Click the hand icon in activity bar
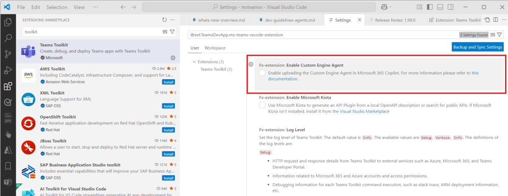508x196 pixels. [8, 135]
